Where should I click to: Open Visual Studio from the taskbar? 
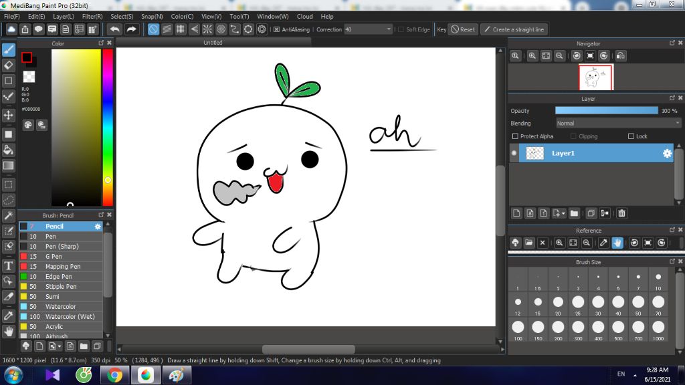[53, 376]
